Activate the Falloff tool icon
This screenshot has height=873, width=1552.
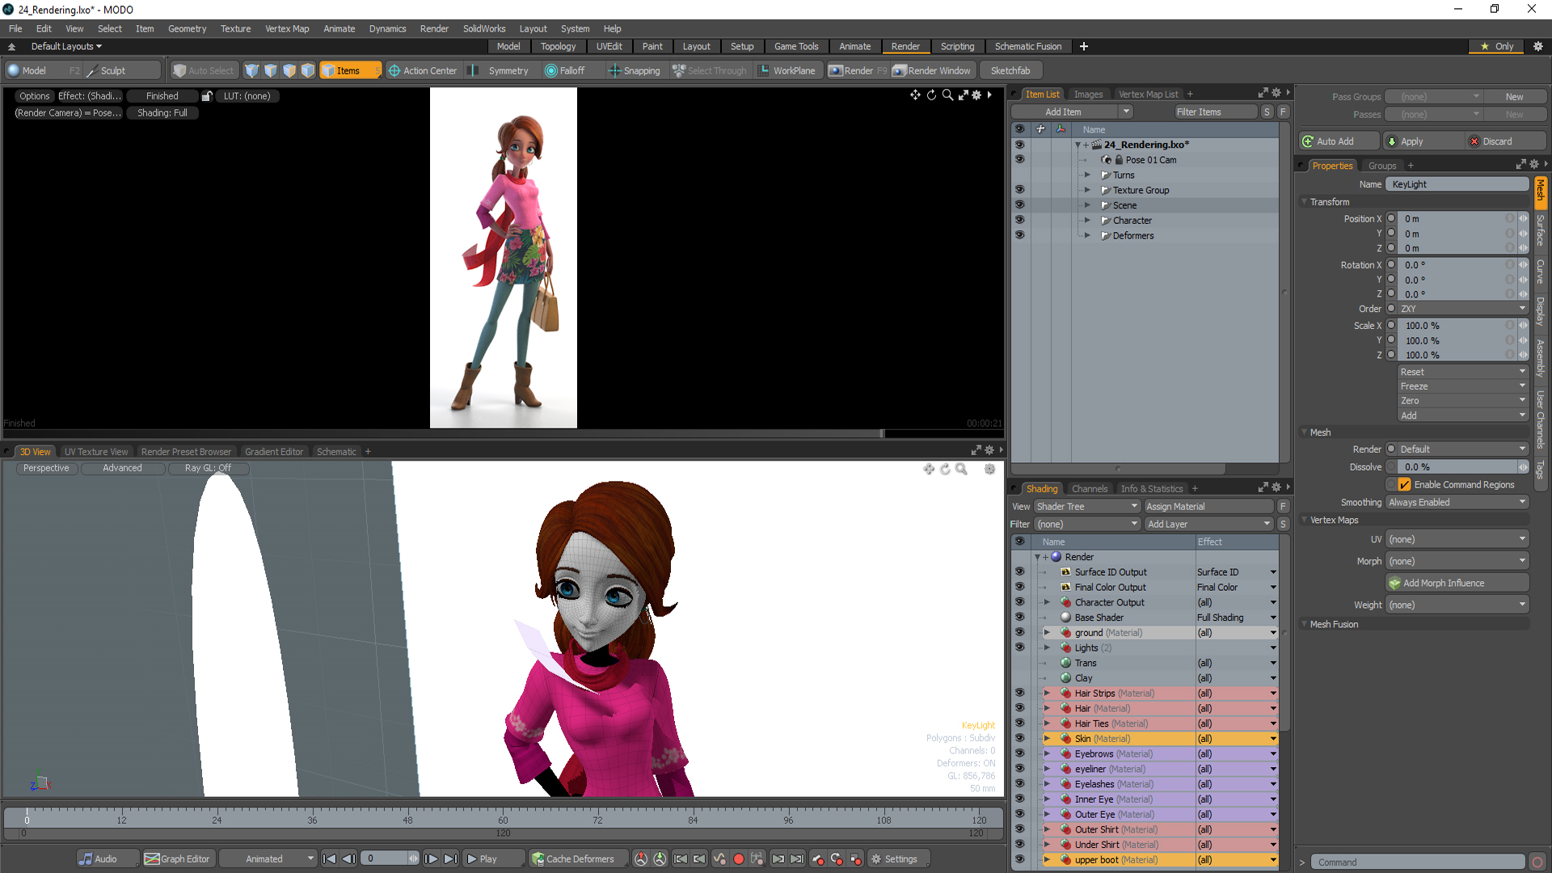pyautogui.click(x=551, y=71)
